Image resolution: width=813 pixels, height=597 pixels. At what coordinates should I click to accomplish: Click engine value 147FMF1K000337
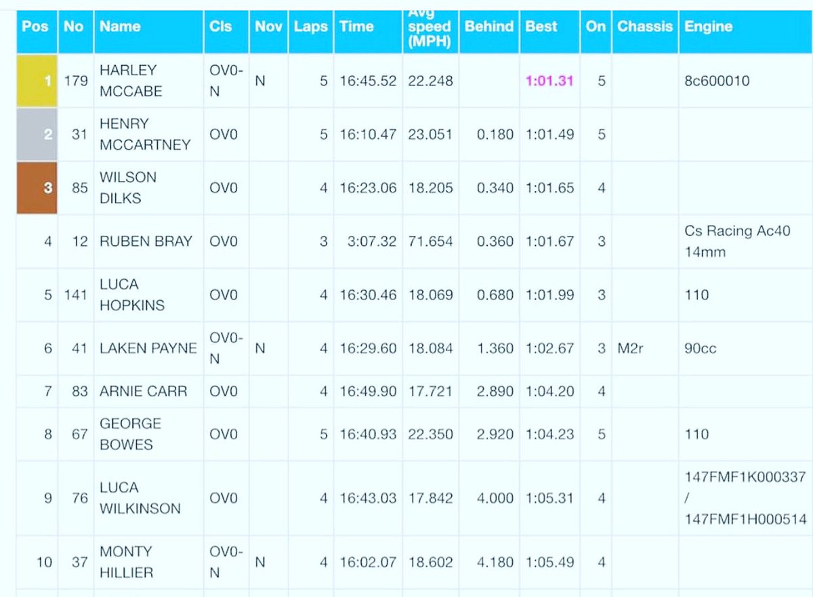[x=745, y=477]
